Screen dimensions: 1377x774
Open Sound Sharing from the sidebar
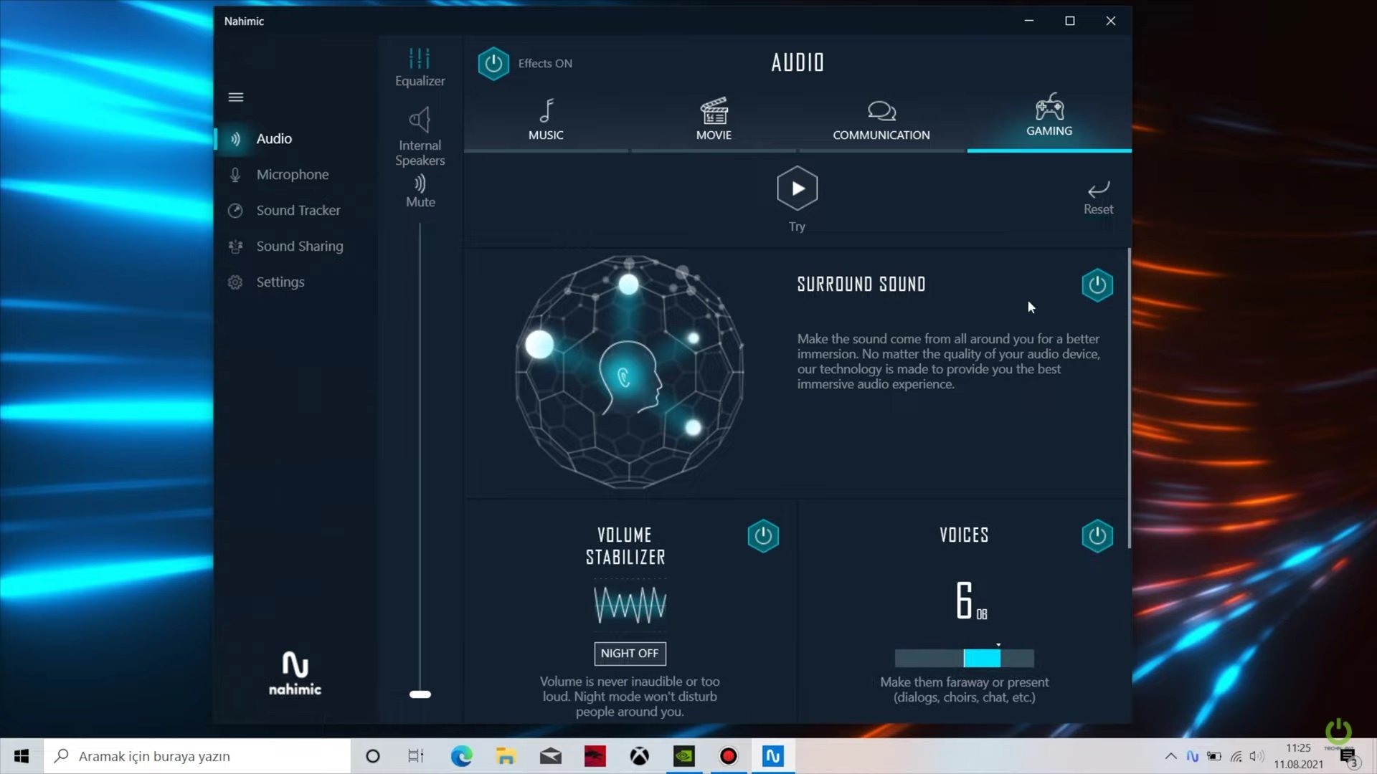click(x=299, y=246)
